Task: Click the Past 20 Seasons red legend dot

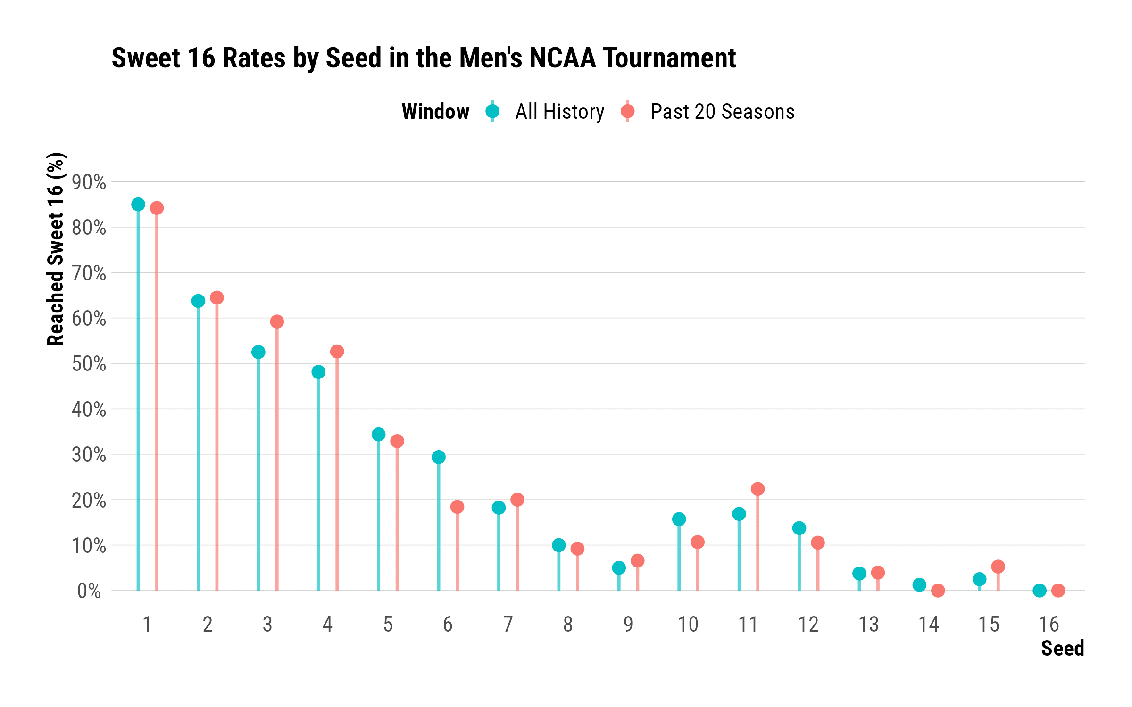Action: coord(627,112)
